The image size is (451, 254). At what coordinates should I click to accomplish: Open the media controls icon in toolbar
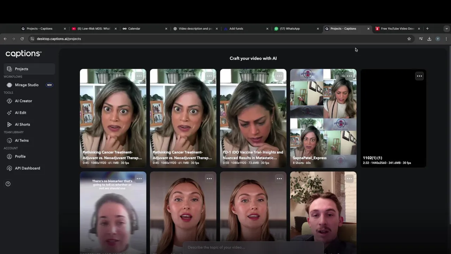421,39
